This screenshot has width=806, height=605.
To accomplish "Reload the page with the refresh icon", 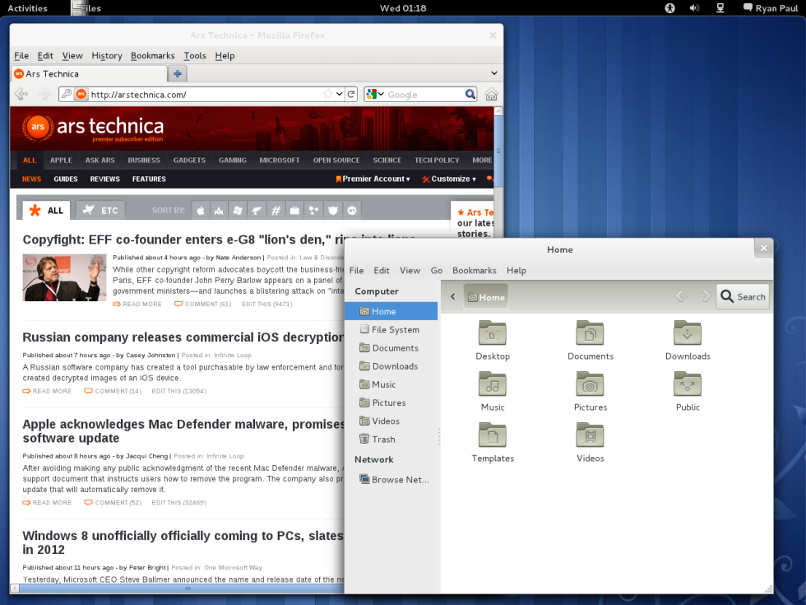I will 352,94.
